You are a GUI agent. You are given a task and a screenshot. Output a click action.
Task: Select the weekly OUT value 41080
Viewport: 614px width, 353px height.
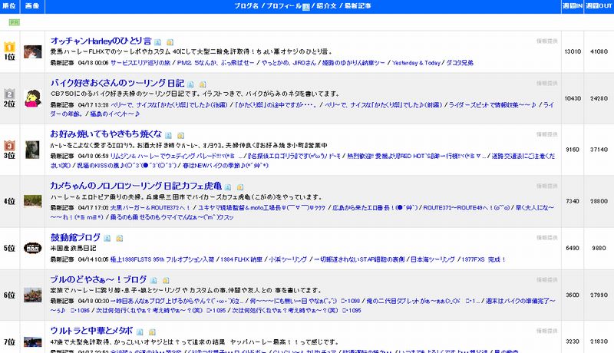[x=599, y=51]
